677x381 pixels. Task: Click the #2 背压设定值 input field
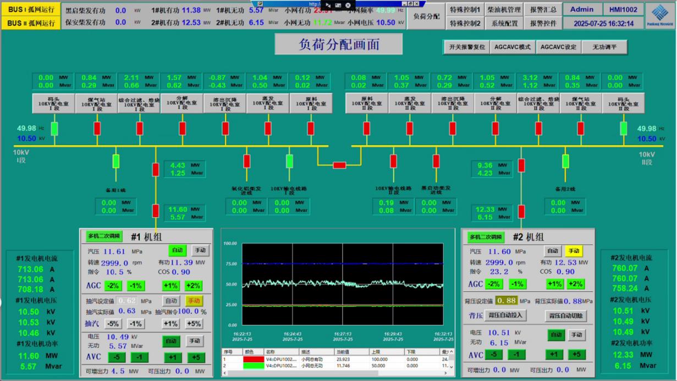coord(507,301)
